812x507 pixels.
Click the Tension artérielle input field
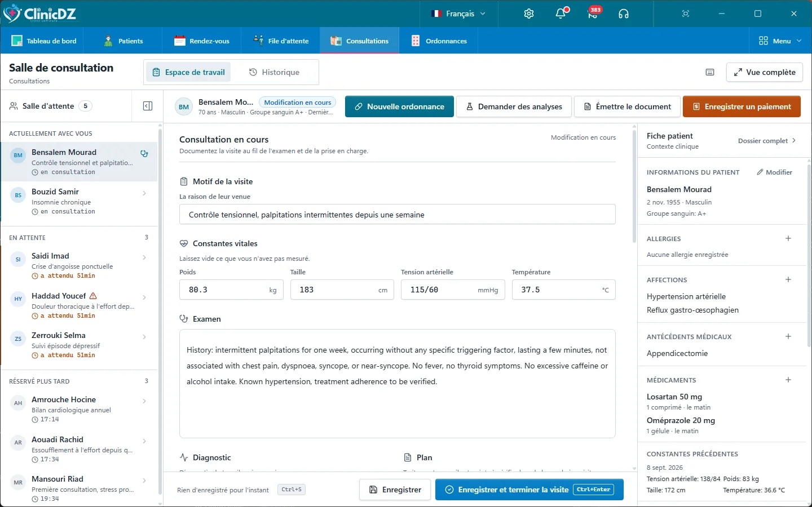click(x=453, y=290)
